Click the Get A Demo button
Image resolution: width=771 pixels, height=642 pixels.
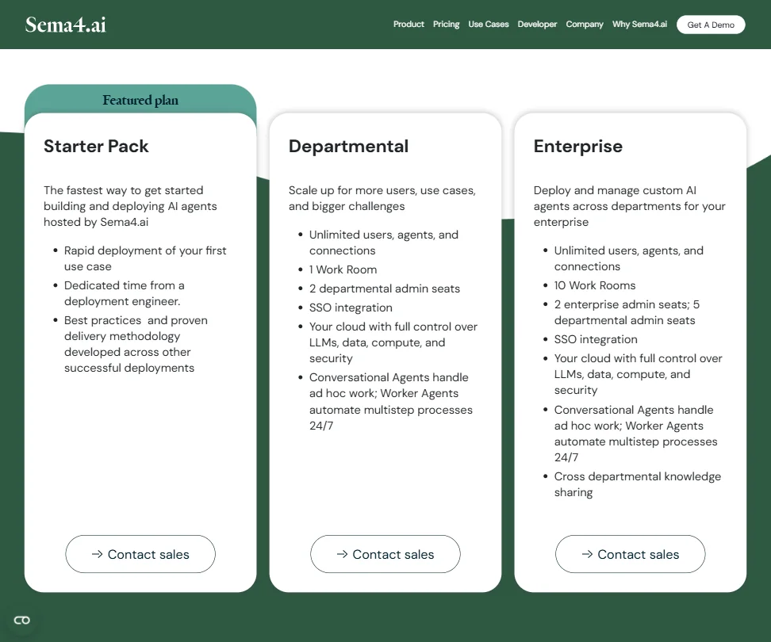click(x=711, y=25)
